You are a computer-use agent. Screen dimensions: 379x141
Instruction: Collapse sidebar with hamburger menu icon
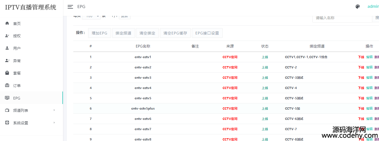pos(70,7)
